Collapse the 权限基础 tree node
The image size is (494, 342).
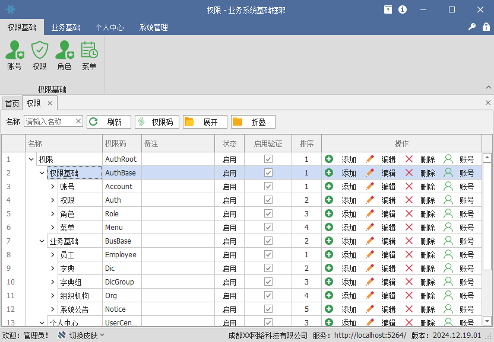coord(42,173)
